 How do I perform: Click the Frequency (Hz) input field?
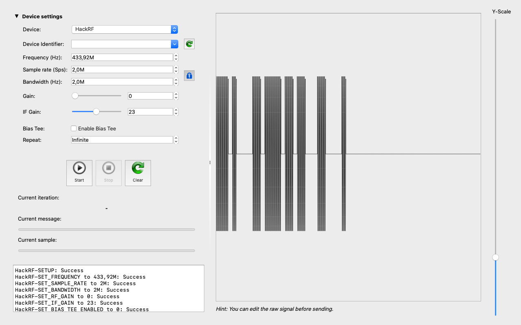point(122,57)
